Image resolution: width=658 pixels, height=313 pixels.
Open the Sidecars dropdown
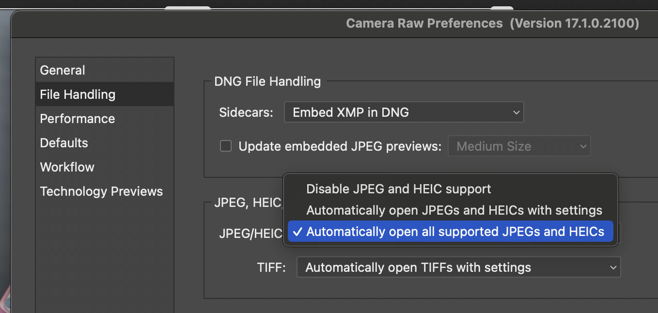click(x=404, y=112)
